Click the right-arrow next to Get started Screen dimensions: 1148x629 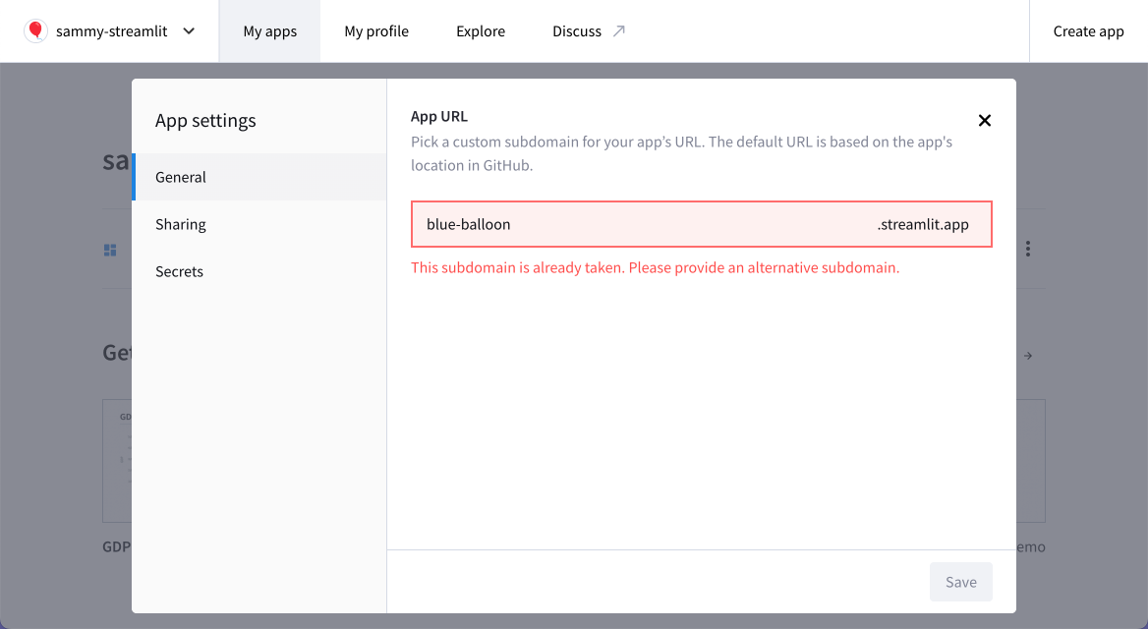coord(1027,355)
